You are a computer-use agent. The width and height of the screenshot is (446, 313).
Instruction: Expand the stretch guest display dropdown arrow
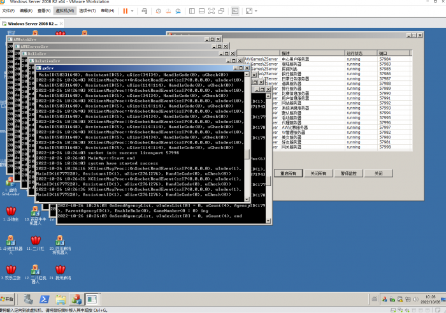point(256,11)
